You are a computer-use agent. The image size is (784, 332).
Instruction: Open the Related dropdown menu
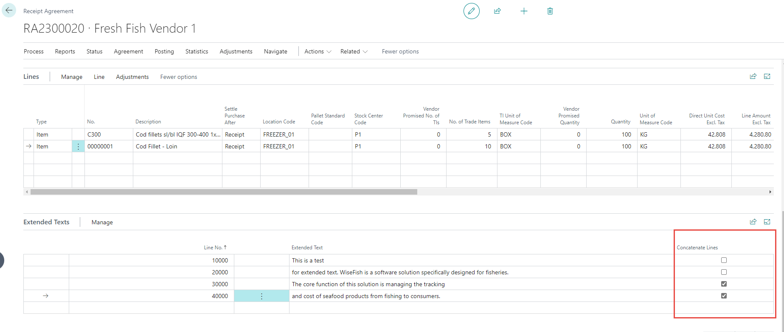click(x=354, y=51)
